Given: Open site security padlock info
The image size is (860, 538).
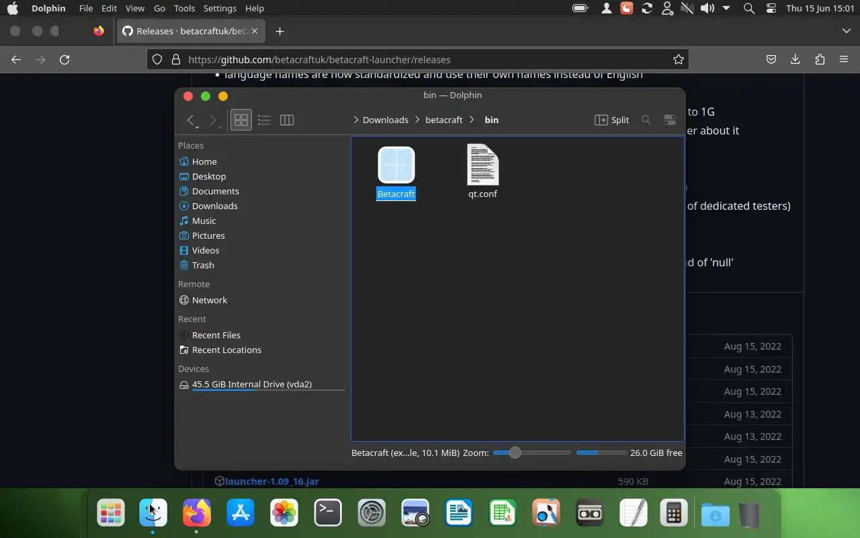Looking at the screenshot, I should (x=176, y=59).
